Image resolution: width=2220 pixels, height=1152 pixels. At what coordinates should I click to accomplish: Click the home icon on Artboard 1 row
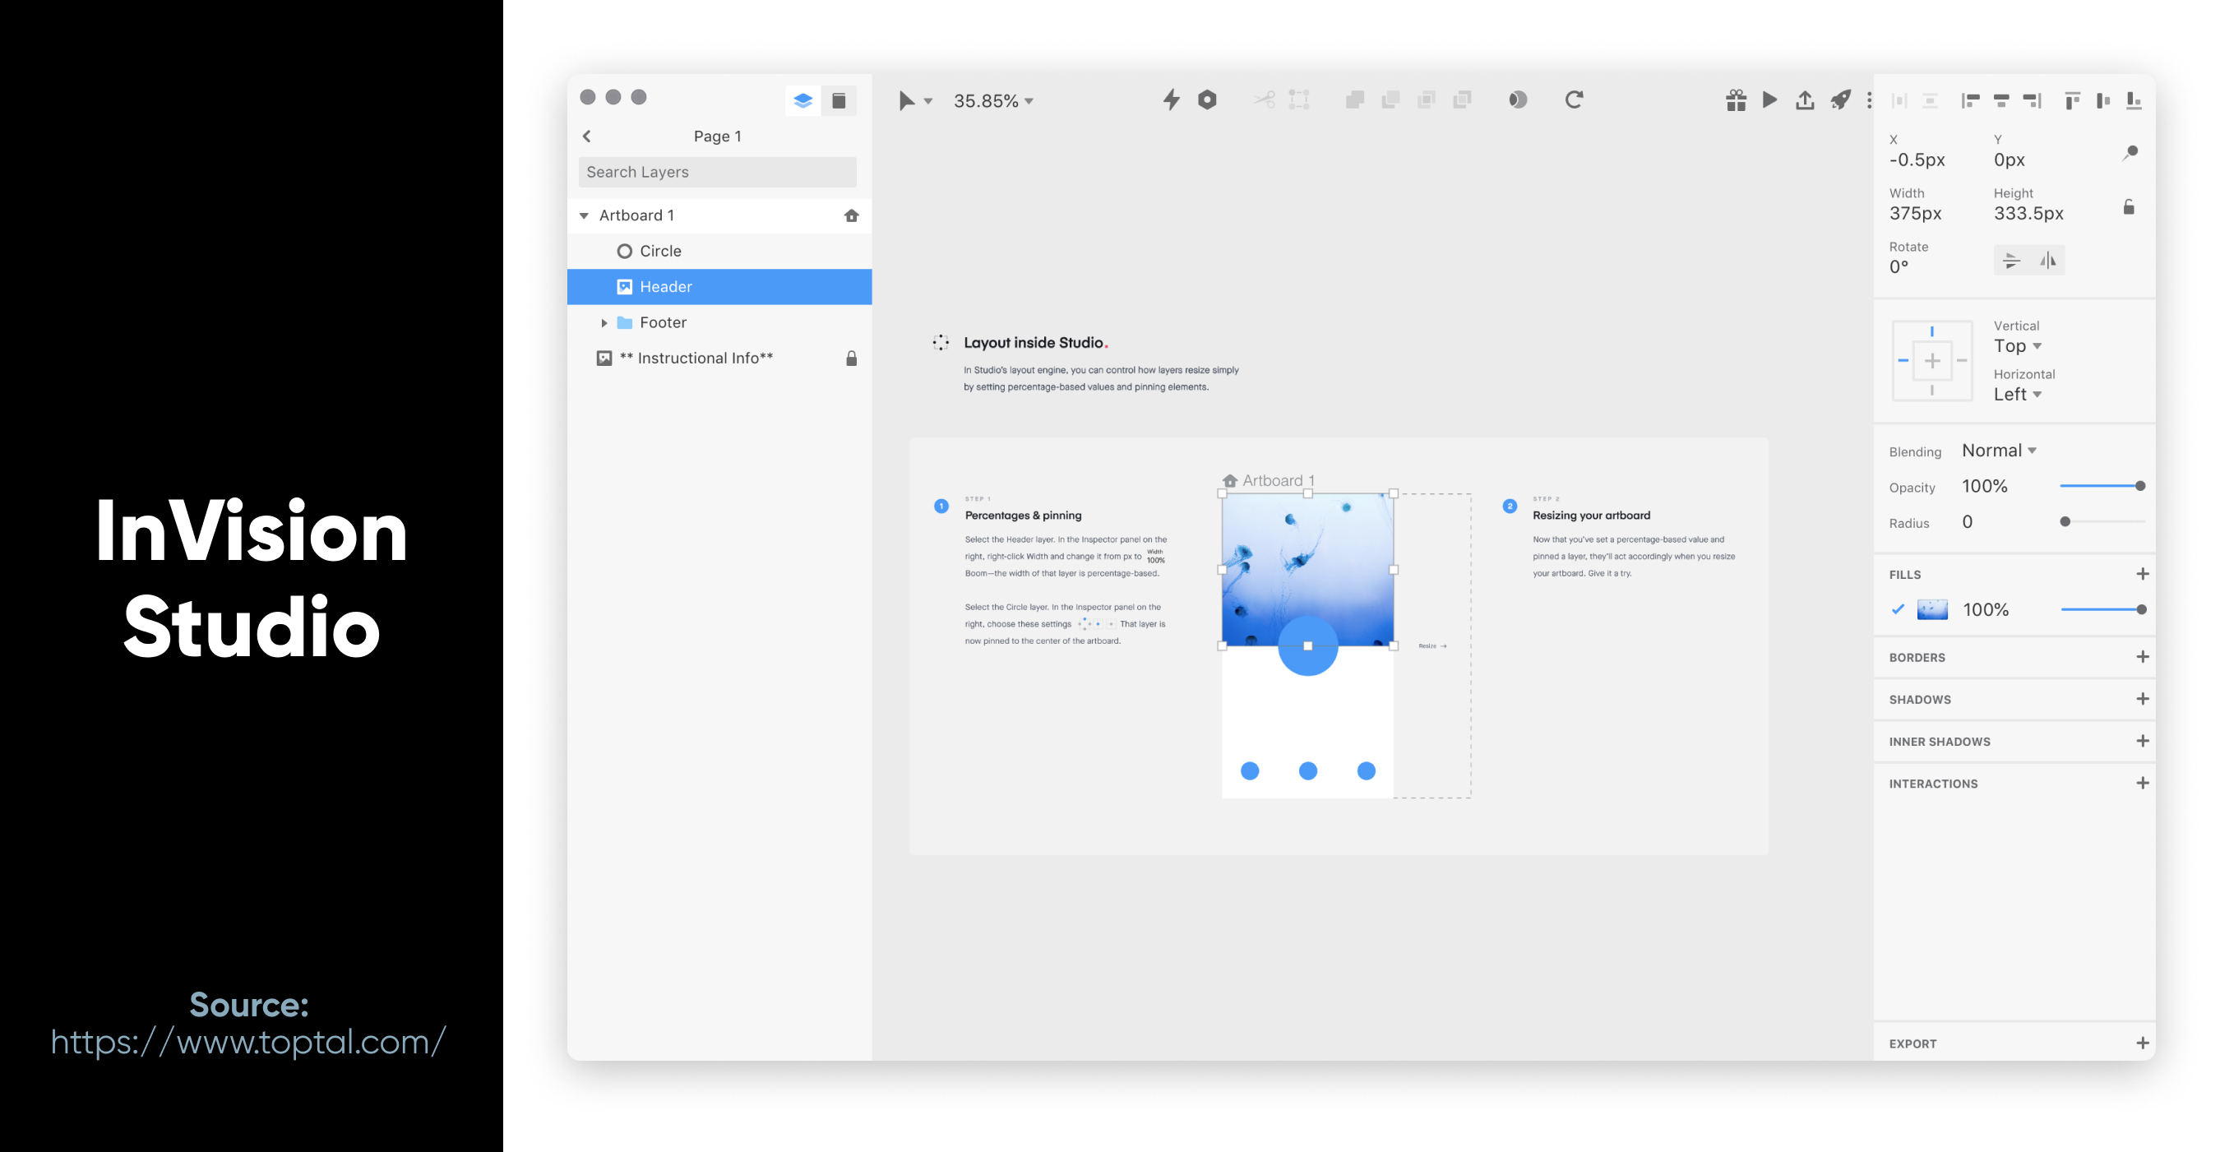pyautogui.click(x=851, y=215)
